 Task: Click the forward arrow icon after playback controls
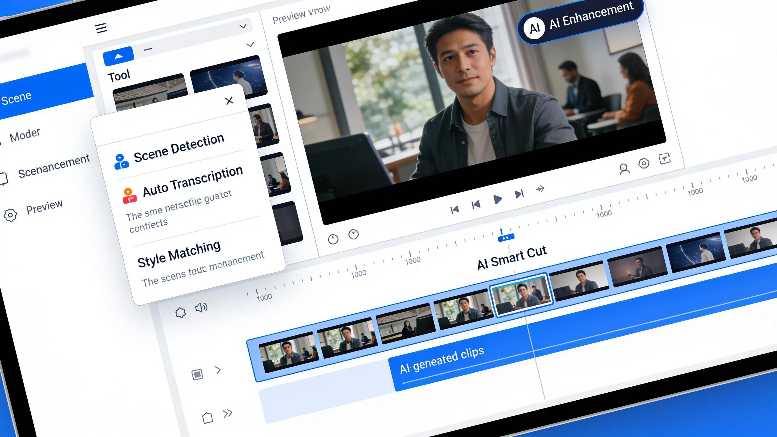[x=540, y=189]
